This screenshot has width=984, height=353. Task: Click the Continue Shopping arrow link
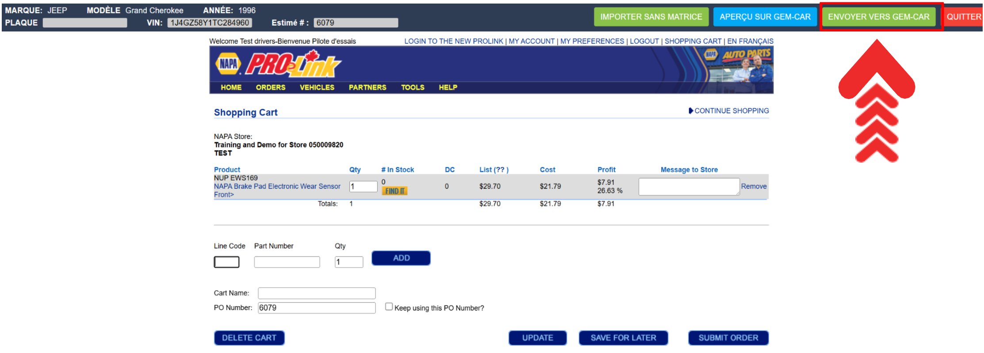pyautogui.click(x=728, y=111)
